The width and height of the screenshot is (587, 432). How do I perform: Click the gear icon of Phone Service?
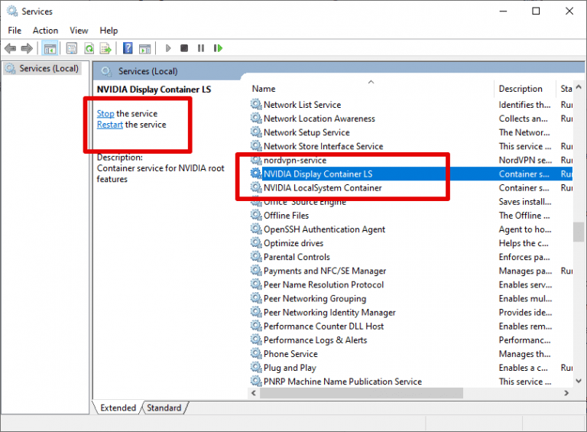pyautogui.click(x=256, y=354)
